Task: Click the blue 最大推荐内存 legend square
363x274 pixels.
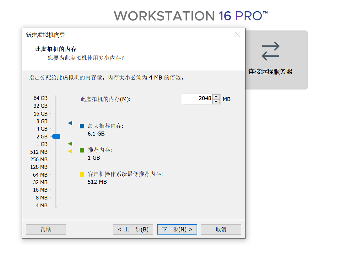Action: 82,126
